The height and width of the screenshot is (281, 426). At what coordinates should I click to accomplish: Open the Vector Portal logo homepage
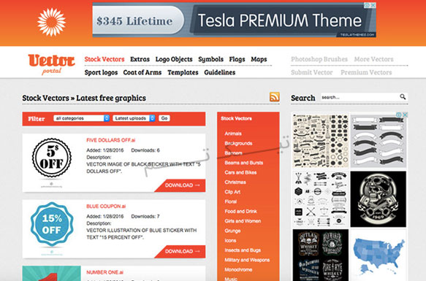point(51,64)
